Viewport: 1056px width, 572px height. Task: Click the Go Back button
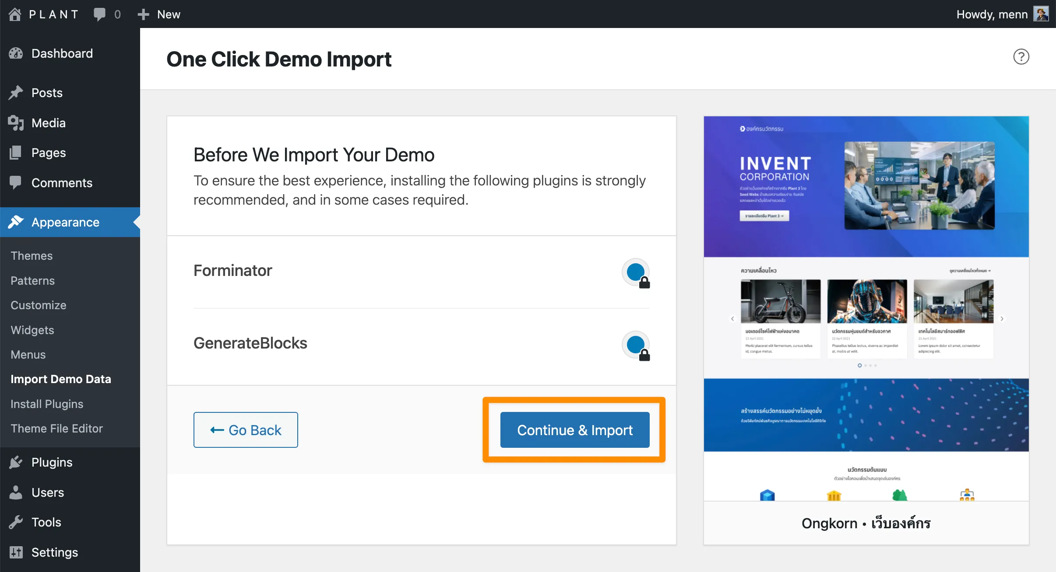(245, 430)
